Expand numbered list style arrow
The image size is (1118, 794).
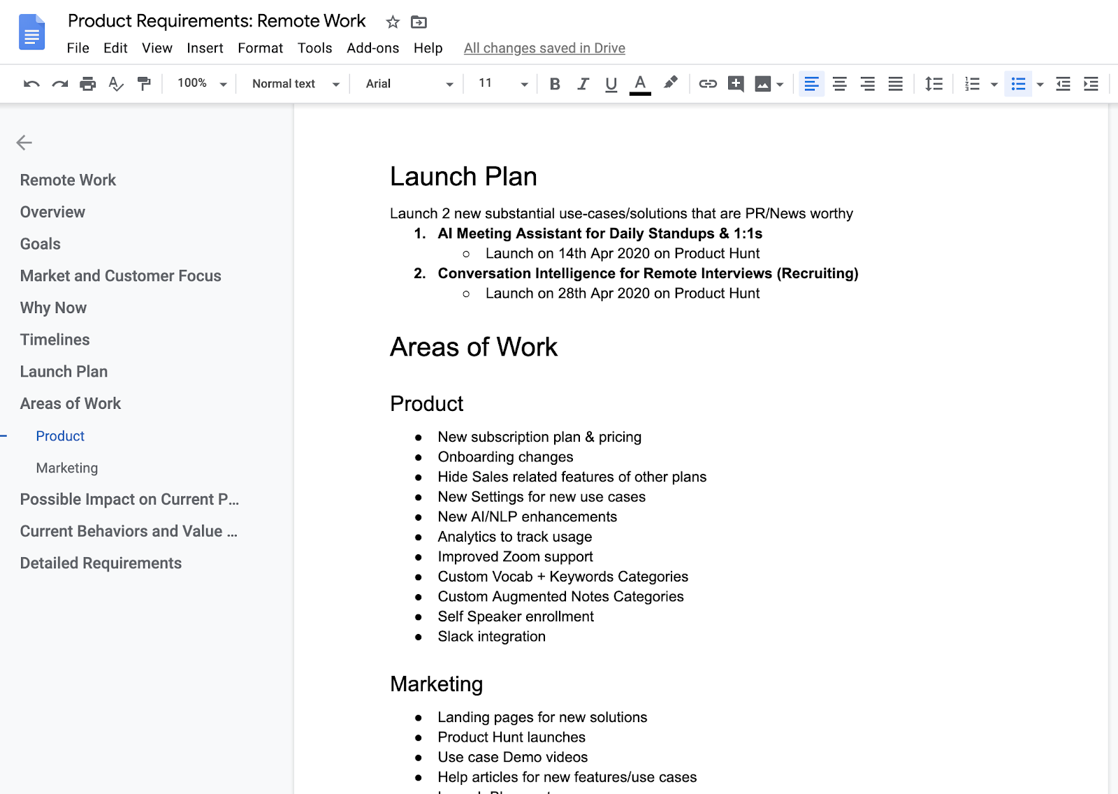994,85
